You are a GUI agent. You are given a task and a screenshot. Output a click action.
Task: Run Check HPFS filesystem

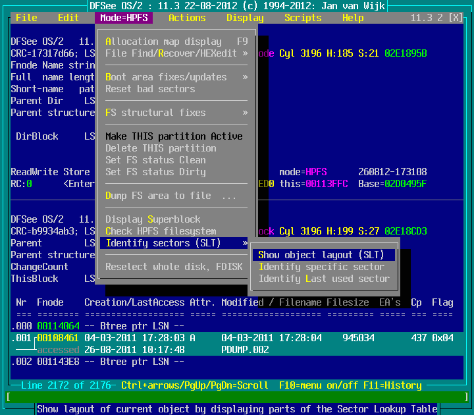161,231
